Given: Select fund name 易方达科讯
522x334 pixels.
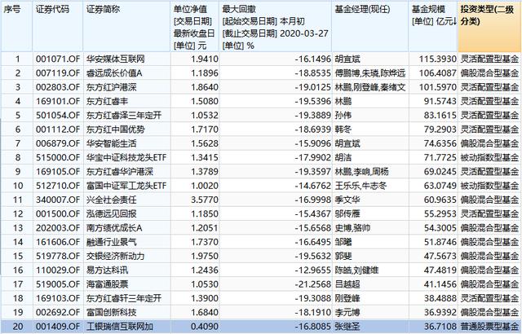Looking at the screenshot, I should [107, 270].
